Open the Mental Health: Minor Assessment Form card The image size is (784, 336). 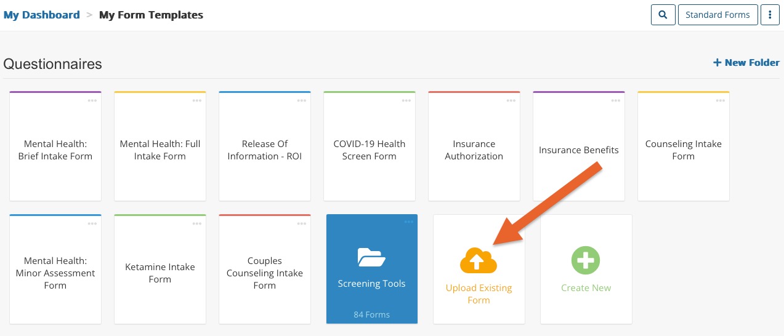(x=55, y=270)
